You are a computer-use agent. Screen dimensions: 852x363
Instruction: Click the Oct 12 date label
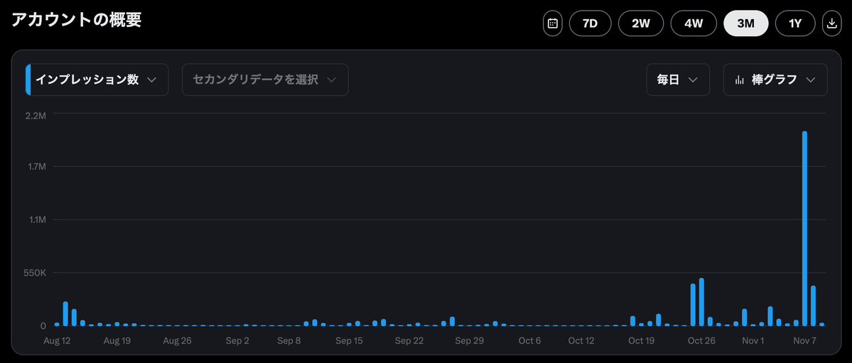click(581, 341)
